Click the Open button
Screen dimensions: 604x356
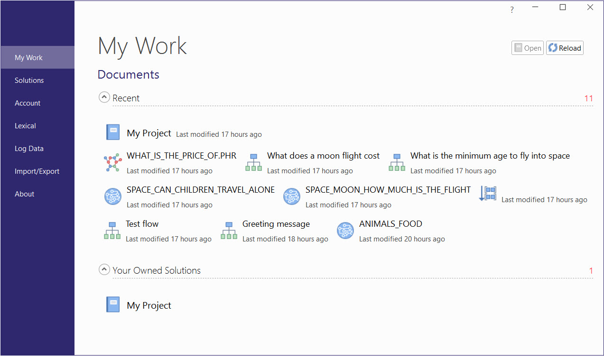pos(527,48)
